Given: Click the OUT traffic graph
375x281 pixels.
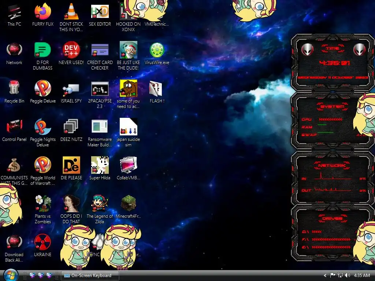Looking at the screenshot, I should (332, 189).
